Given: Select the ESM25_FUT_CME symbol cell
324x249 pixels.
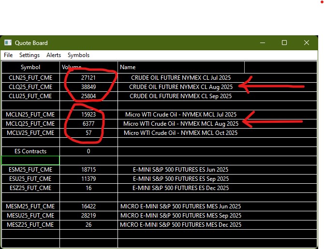Looking at the screenshot, I should pos(30,170).
